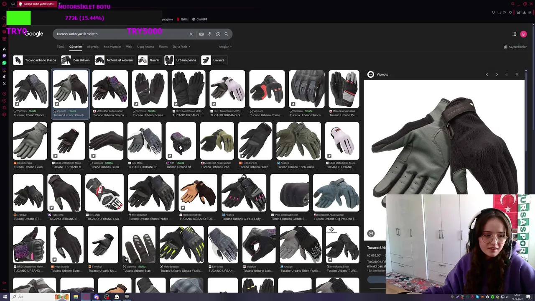Open ChatGPT bookmark in bookmarks bar

click(x=200, y=19)
